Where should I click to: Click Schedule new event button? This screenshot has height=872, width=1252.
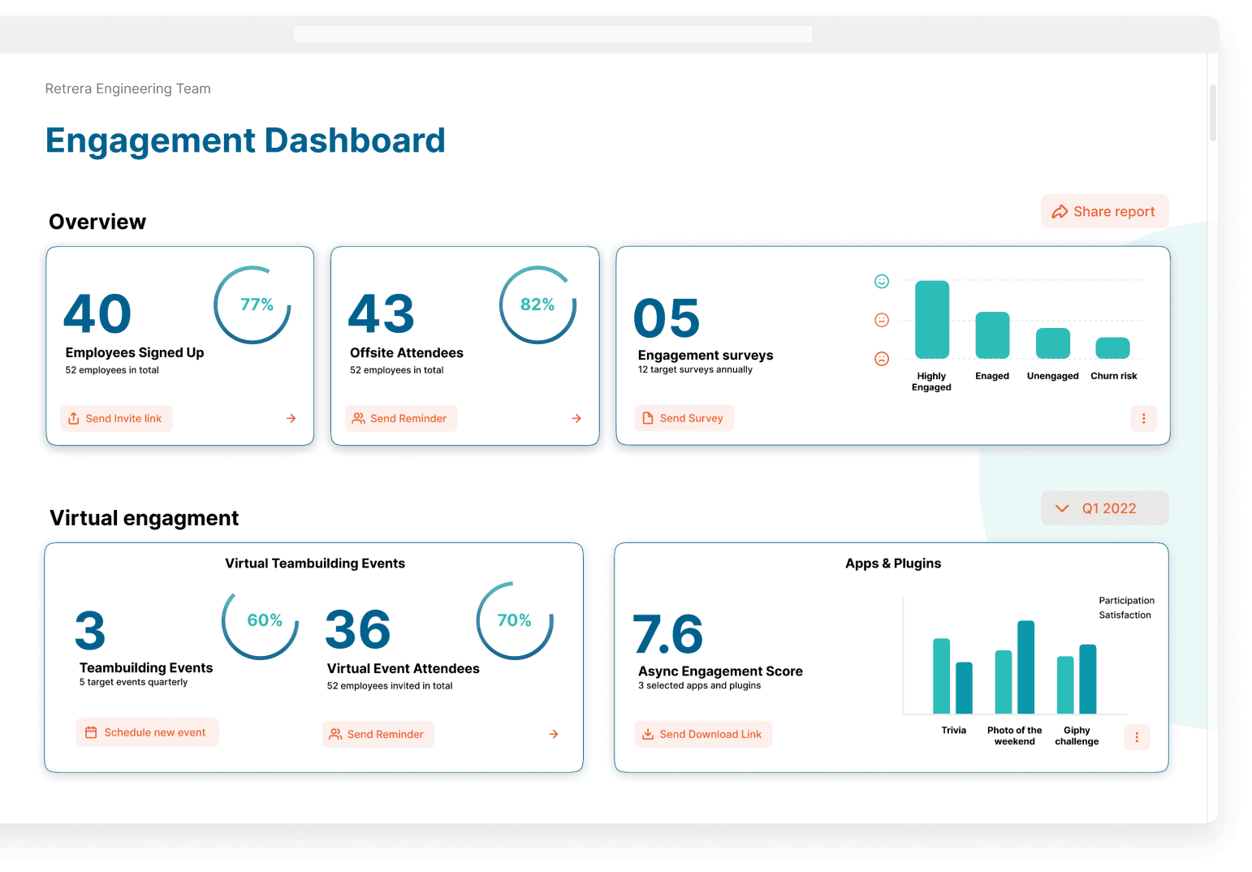[x=147, y=732]
